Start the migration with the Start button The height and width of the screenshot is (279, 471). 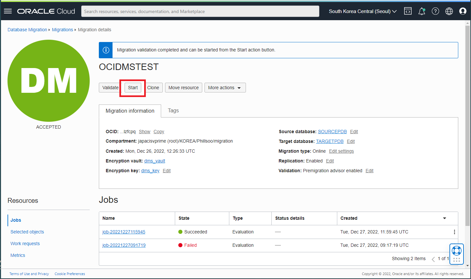click(133, 88)
